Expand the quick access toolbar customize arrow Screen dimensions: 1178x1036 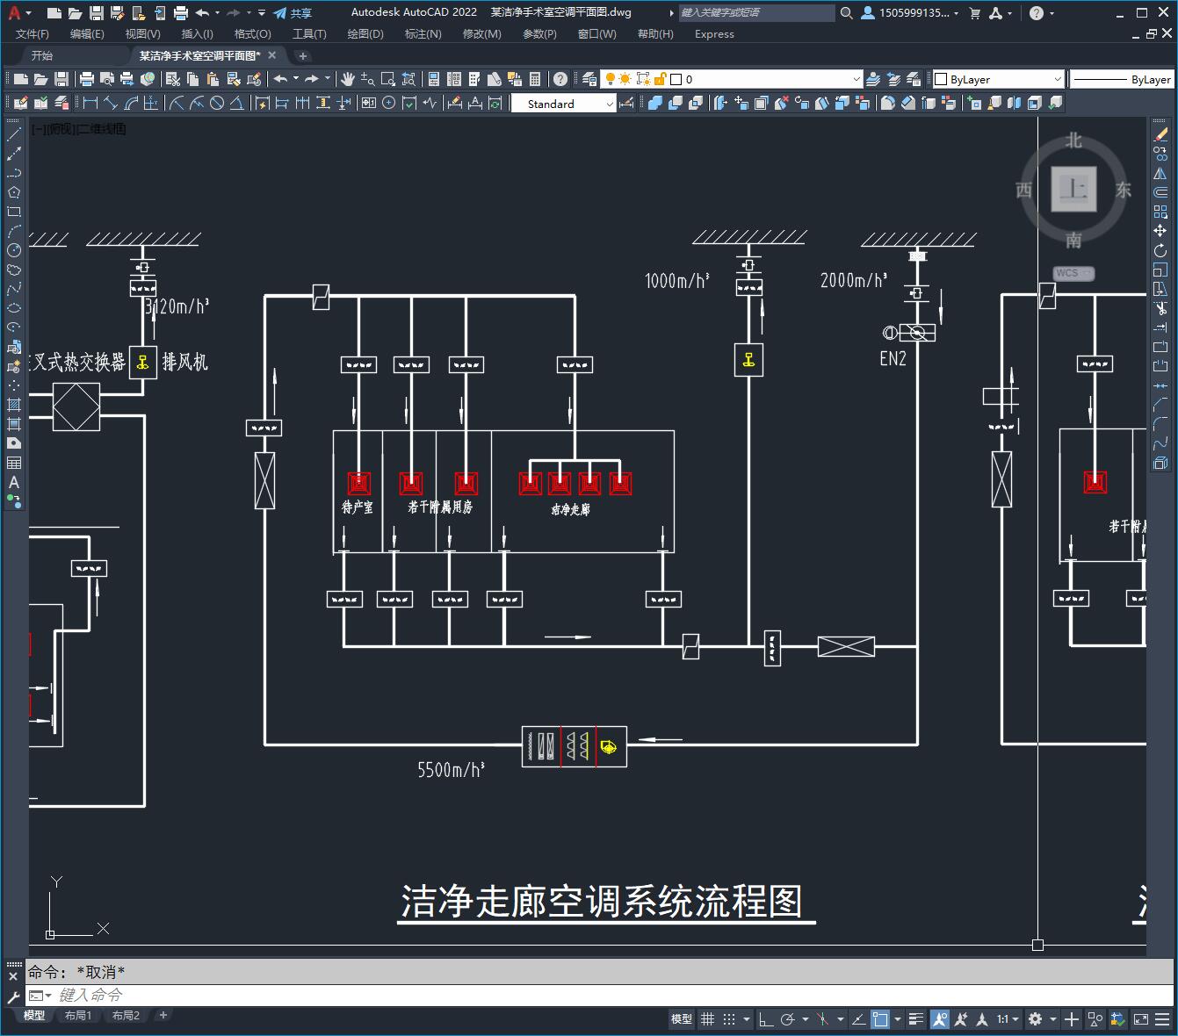pyautogui.click(x=262, y=12)
